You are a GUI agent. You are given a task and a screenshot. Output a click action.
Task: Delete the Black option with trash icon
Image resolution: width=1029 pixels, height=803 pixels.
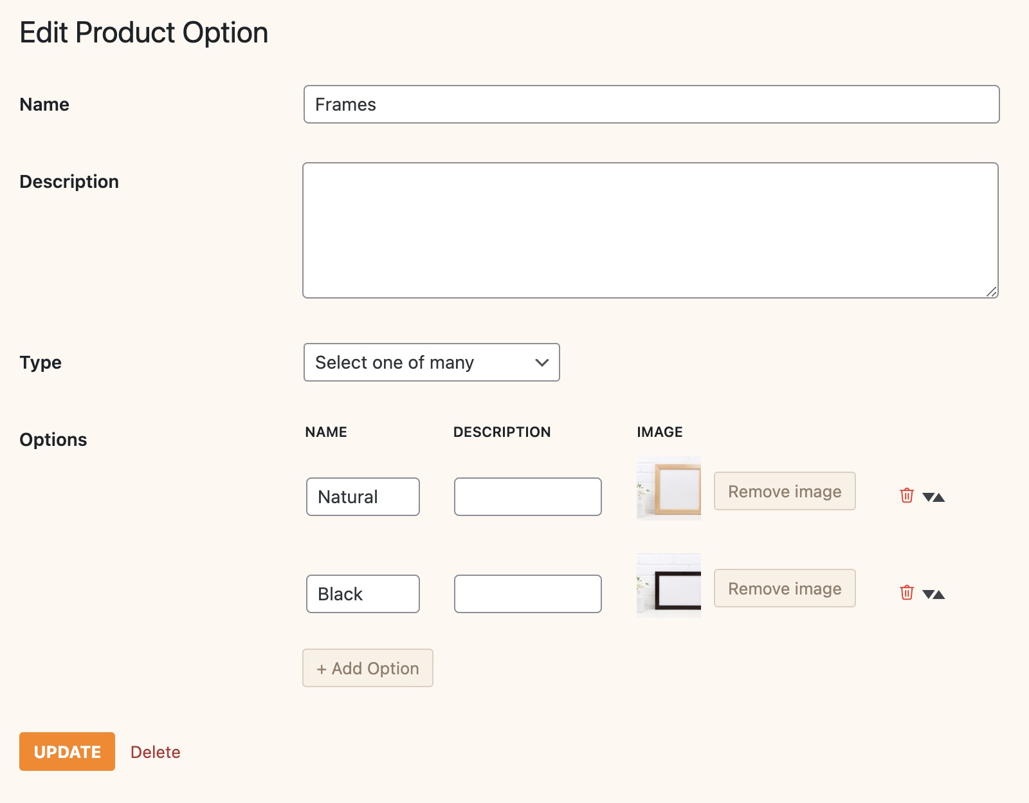[907, 593]
